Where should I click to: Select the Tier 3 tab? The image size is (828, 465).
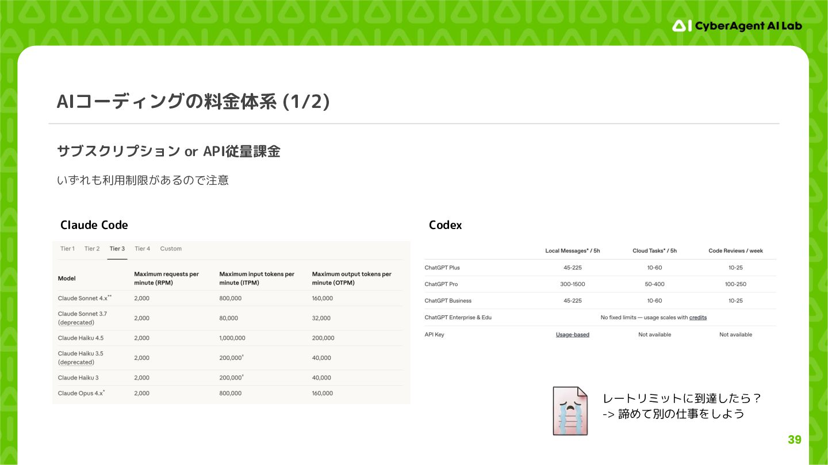click(x=117, y=249)
